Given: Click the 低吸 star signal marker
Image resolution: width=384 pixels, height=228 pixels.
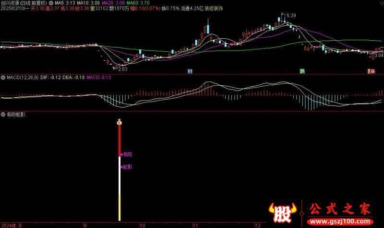Looking at the screenshot, I should tap(126, 154).
